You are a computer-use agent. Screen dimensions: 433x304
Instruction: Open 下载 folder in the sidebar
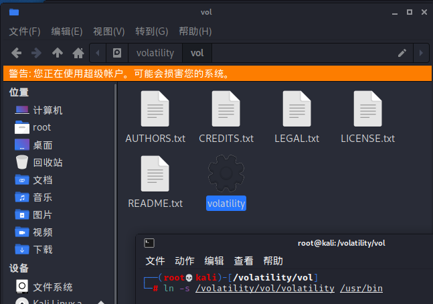(33, 250)
